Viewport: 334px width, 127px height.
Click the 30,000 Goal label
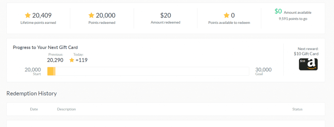coord(263,71)
